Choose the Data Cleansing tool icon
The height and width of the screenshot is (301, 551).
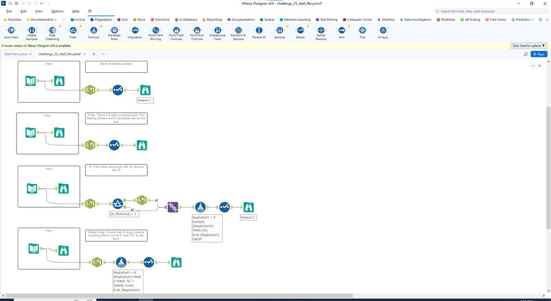[52, 30]
